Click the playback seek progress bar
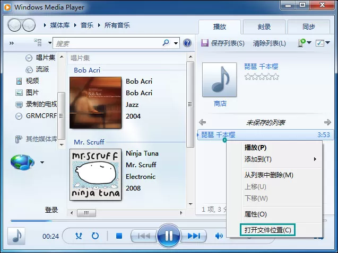 [169, 221]
